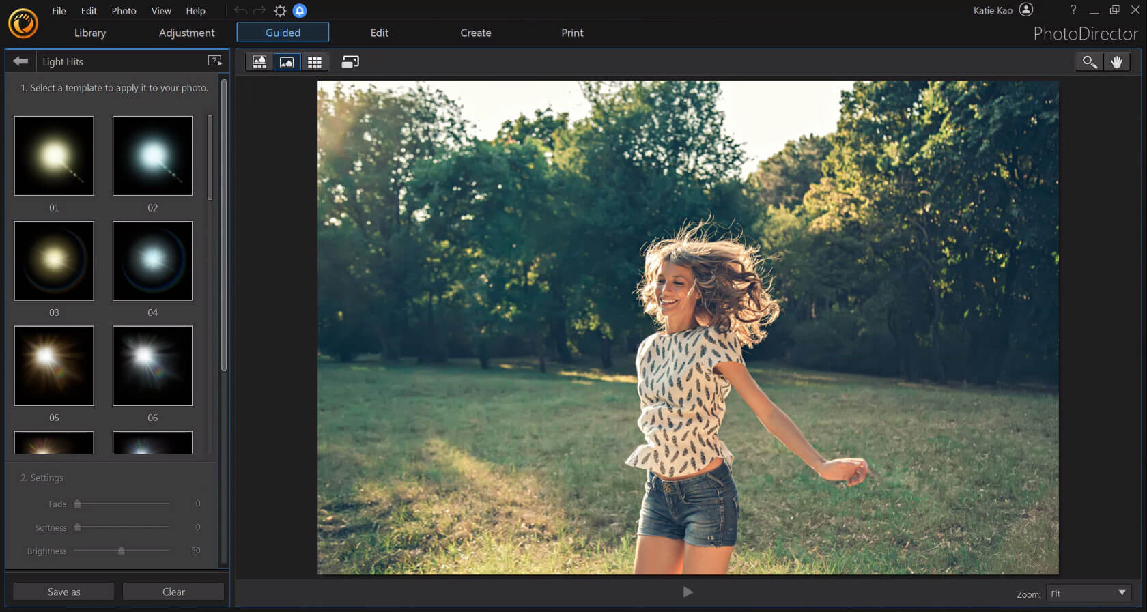The width and height of the screenshot is (1147, 612).
Task: Open the Create tab
Action: pyautogui.click(x=476, y=33)
